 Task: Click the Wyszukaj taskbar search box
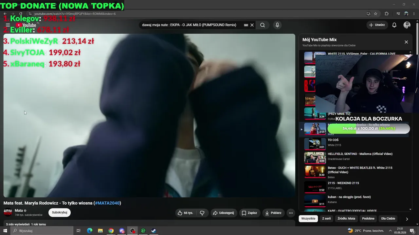pos(42,231)
